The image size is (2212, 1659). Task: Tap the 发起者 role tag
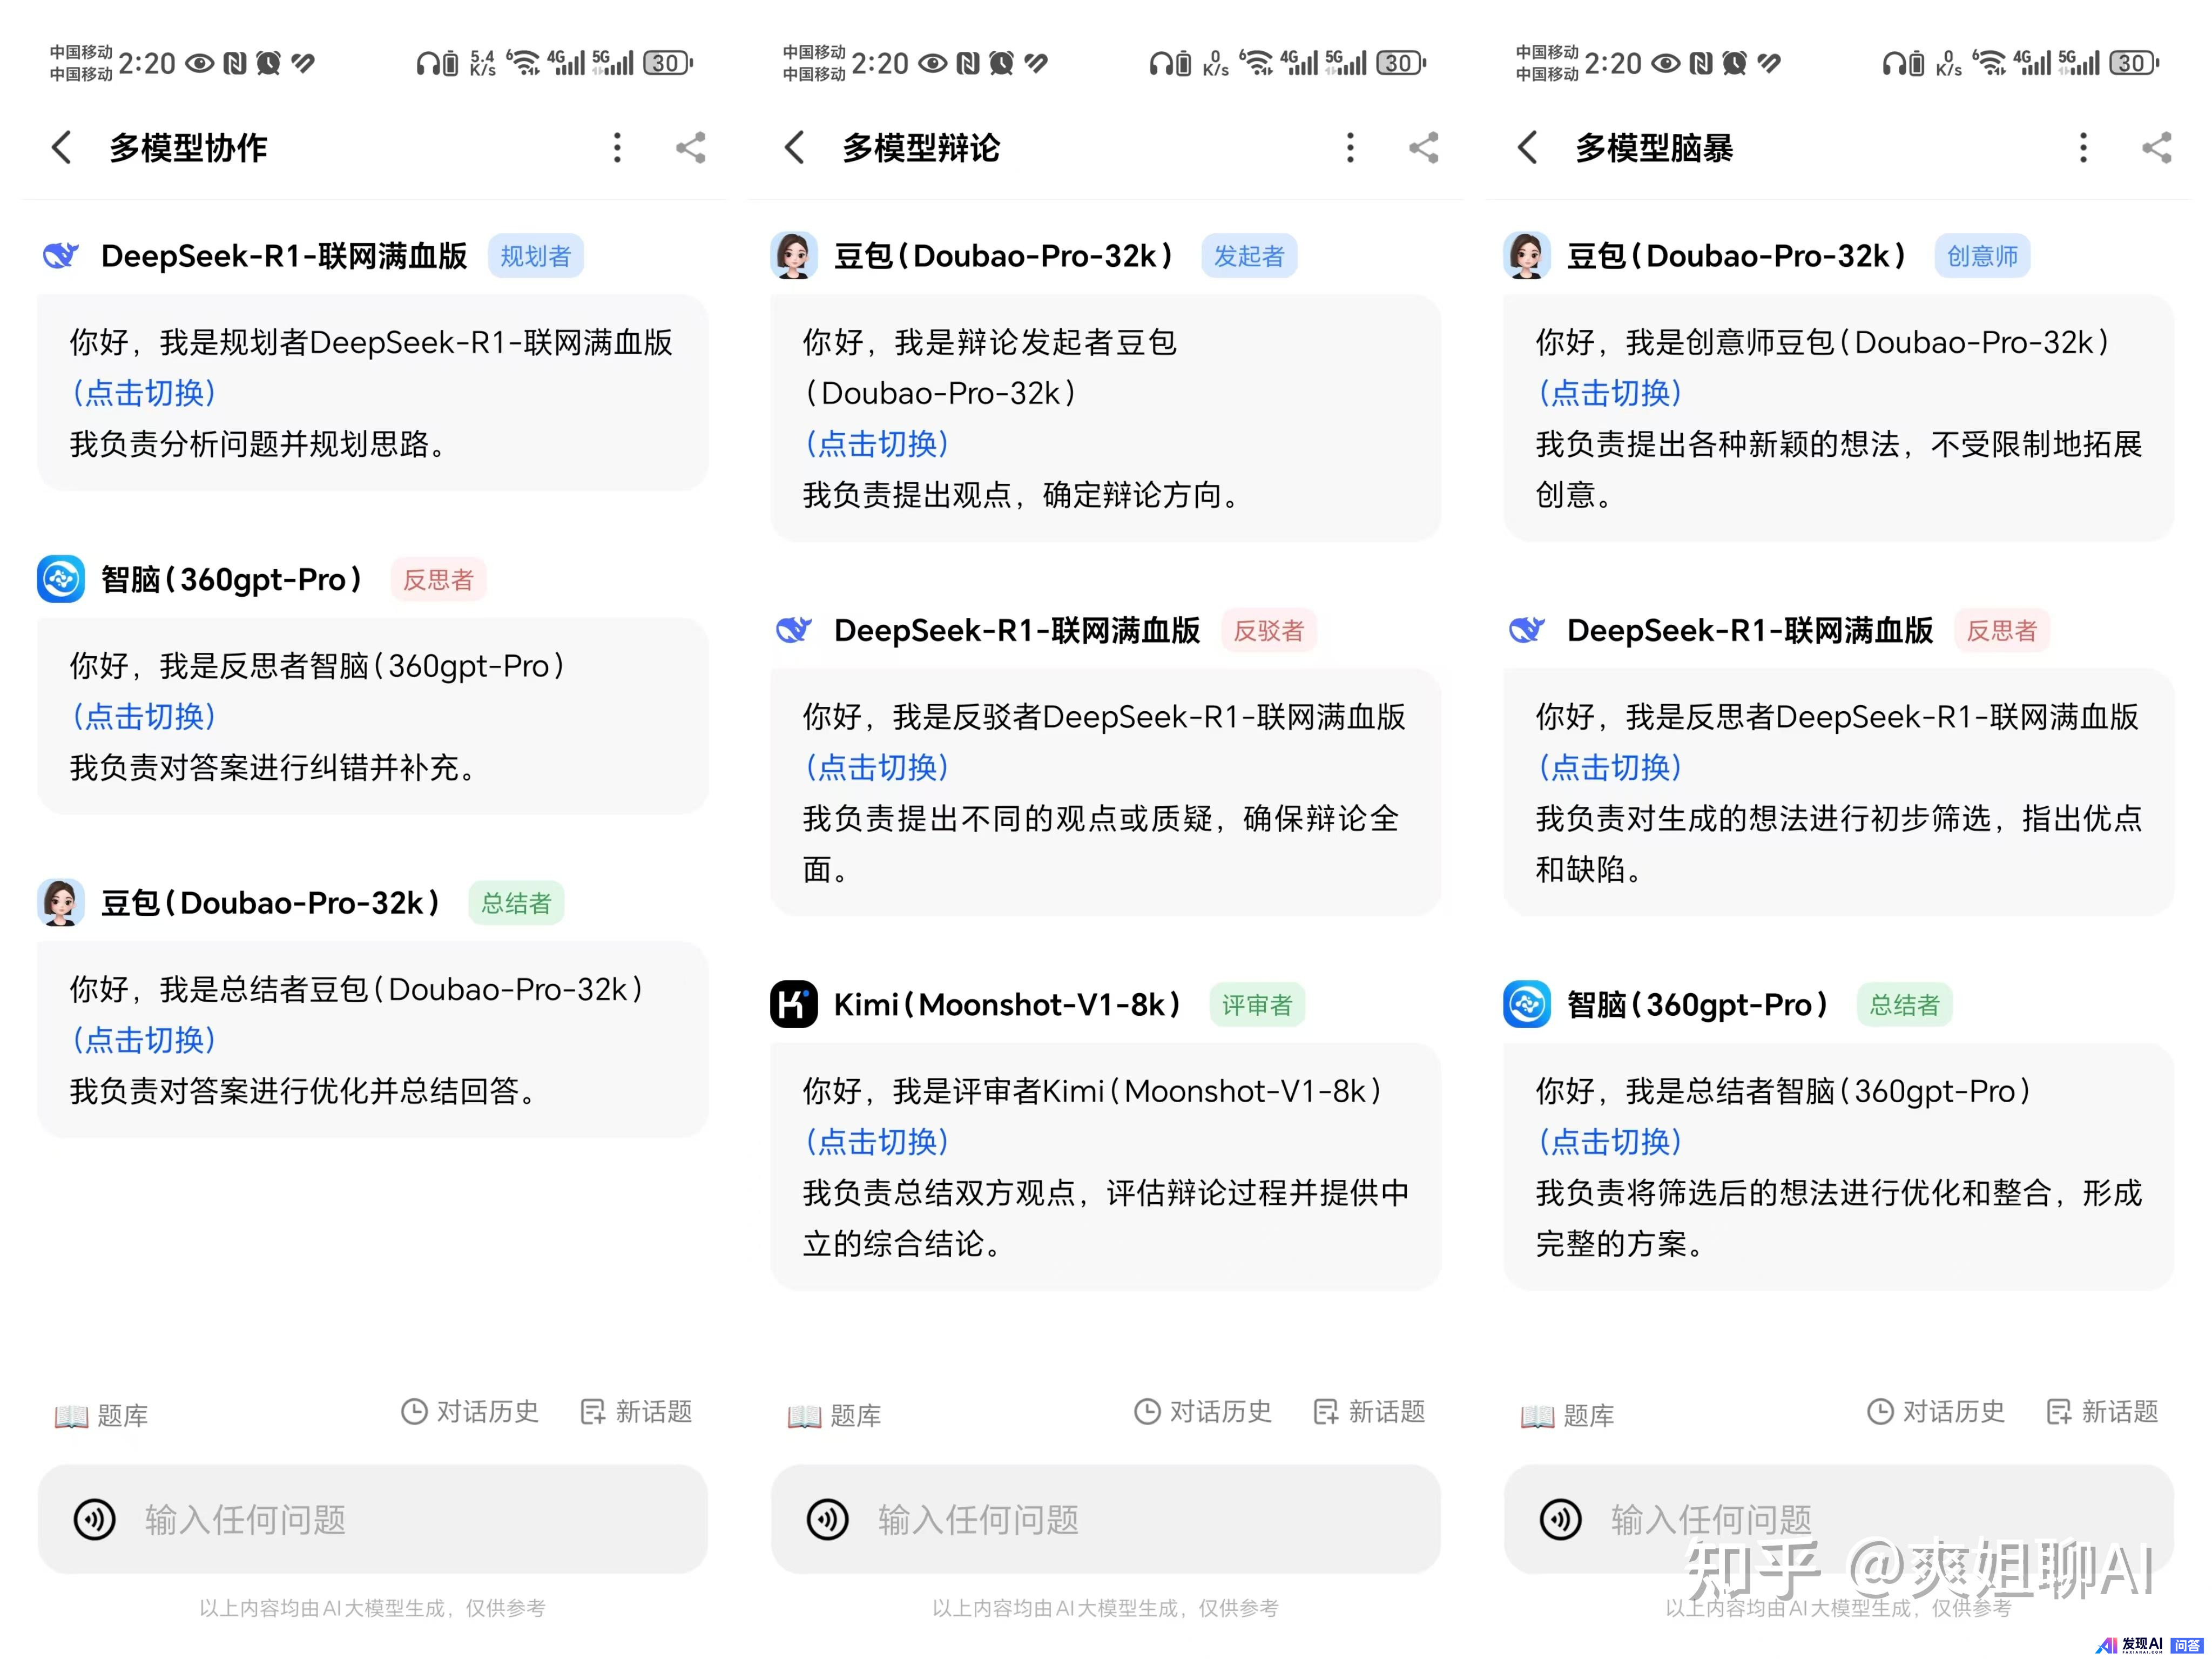click(x=1249, y=256)
